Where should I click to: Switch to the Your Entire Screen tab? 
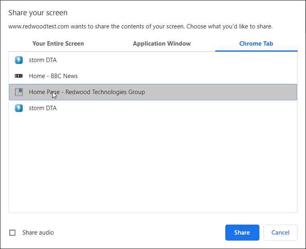click(x=58, y=44)
